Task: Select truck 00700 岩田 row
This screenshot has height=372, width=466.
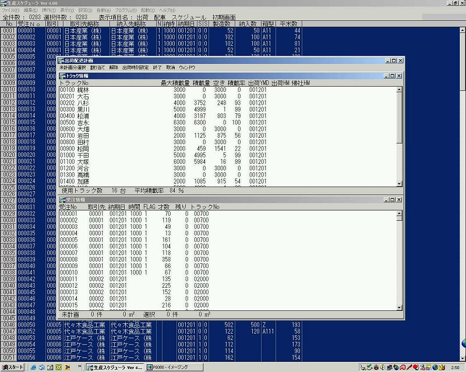Action: (x=228, y=135)
